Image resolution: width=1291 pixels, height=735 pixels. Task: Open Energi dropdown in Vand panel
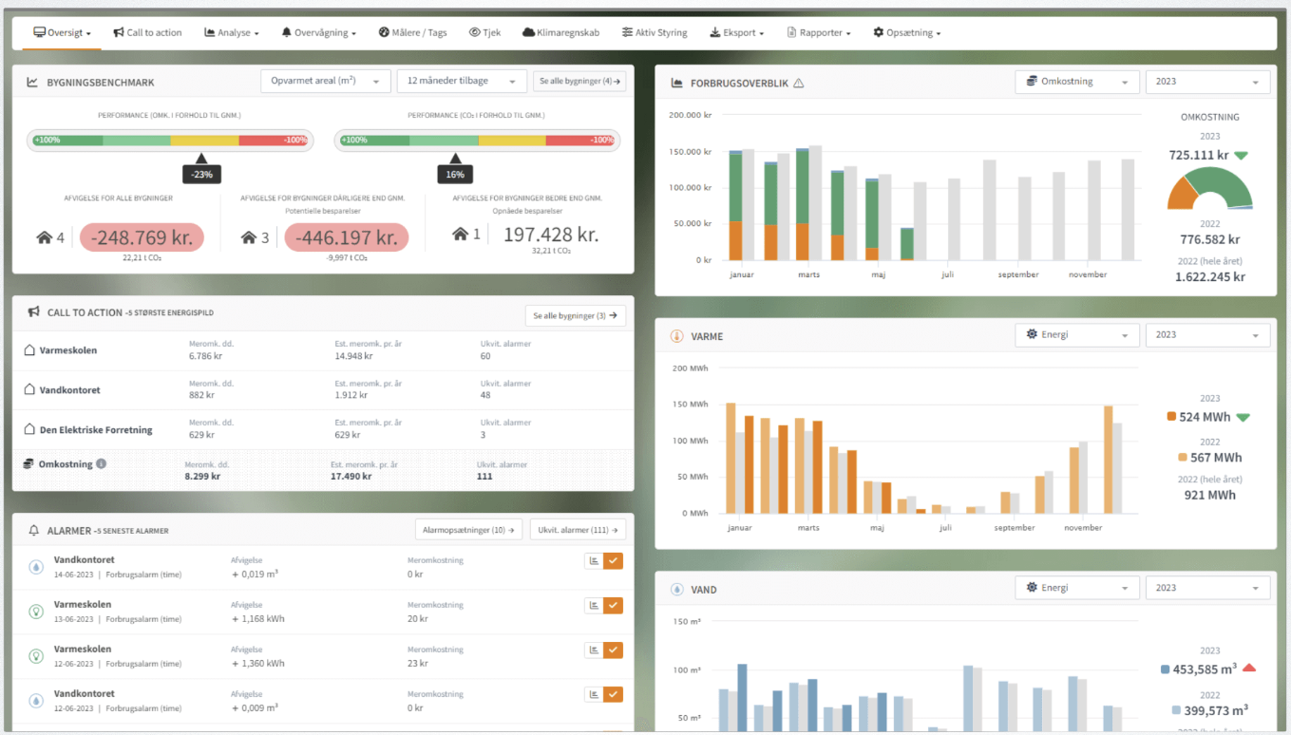click(1076, 588)
